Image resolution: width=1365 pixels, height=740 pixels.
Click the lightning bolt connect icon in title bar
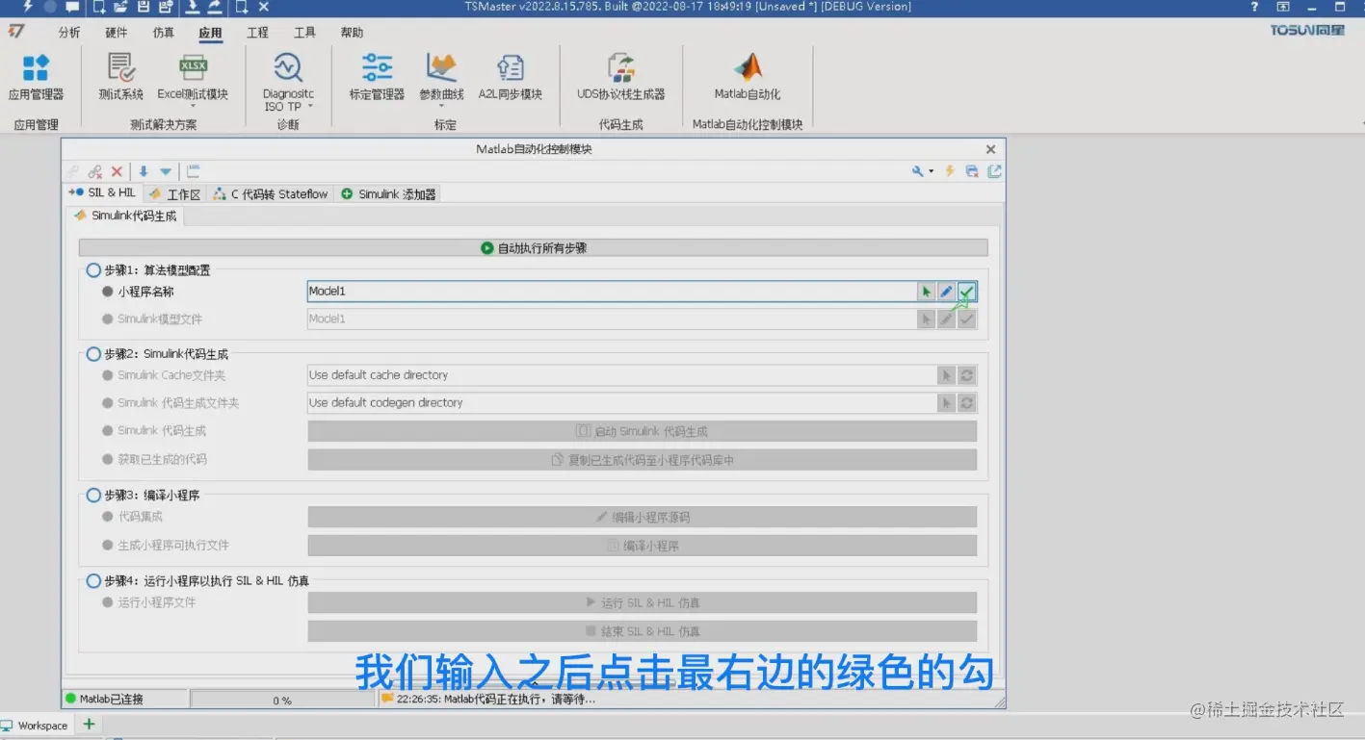click(28, 7)
